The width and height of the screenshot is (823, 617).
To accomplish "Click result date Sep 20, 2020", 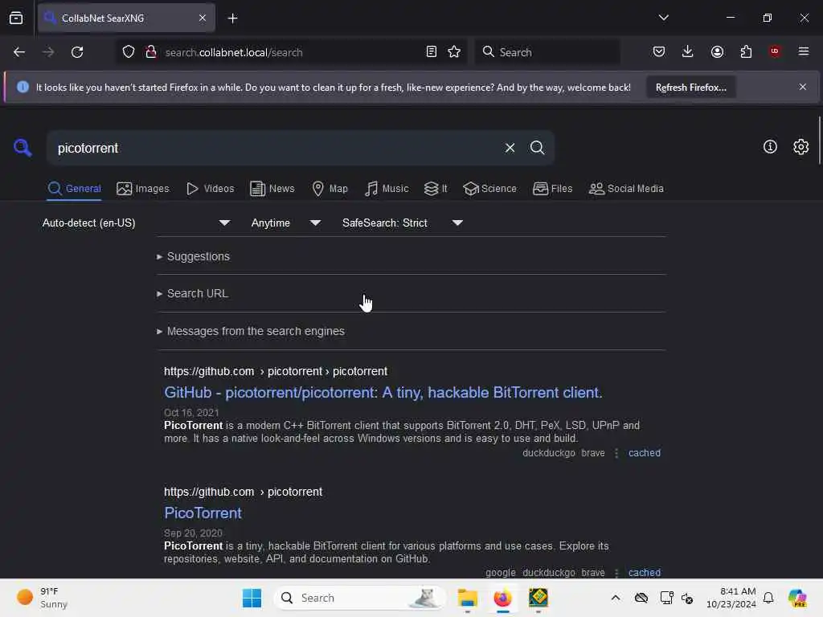I will click(193, 533).
